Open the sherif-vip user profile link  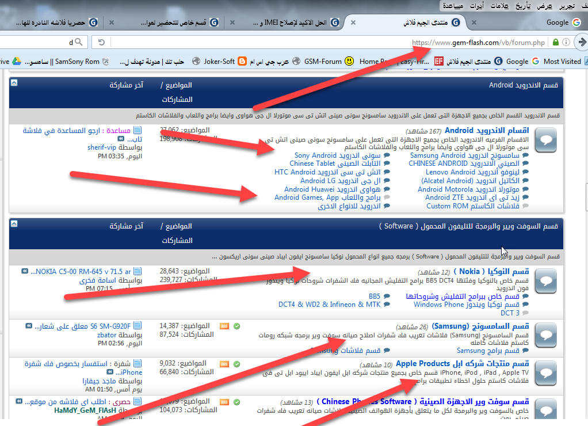point(102,147)
